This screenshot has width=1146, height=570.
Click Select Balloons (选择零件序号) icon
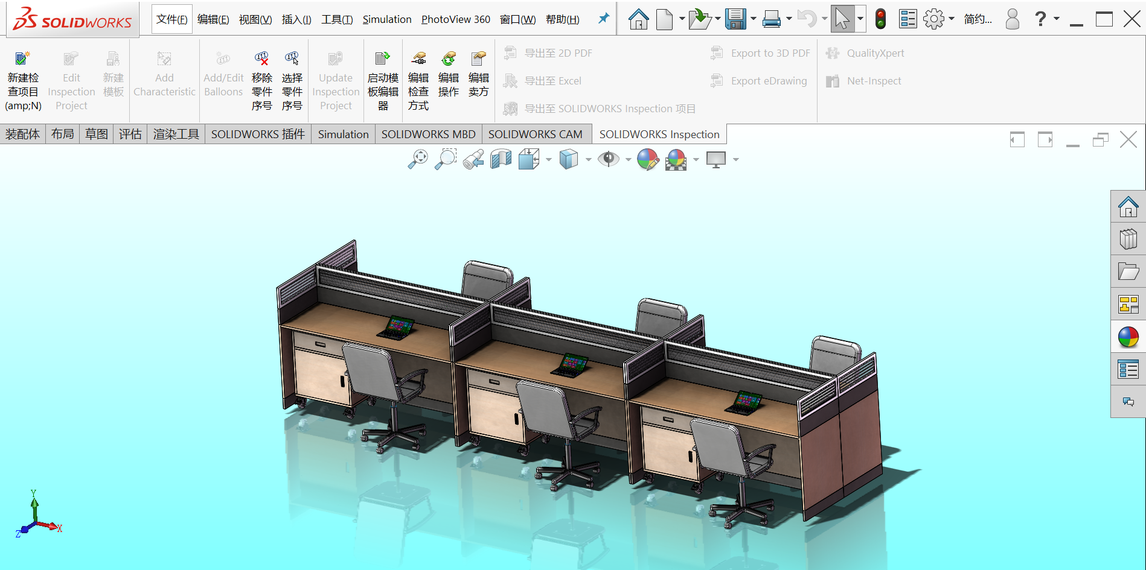(292, 59)
